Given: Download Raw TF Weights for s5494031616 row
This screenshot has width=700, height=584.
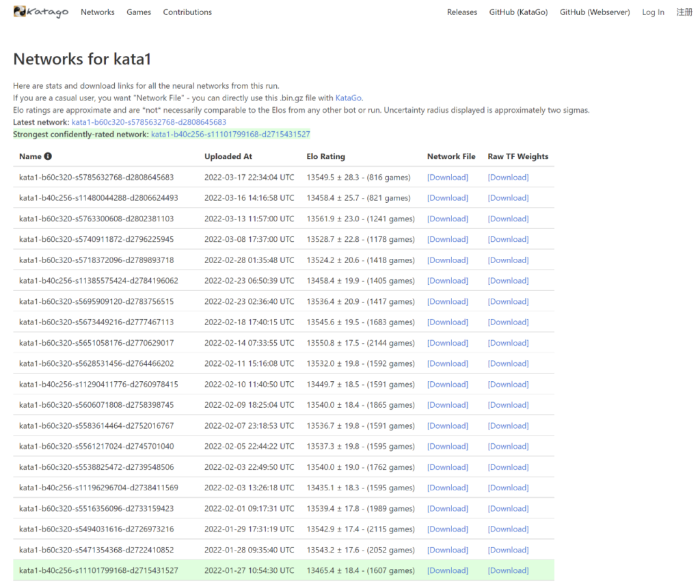Looking at the screenshot, I should pos(508,529).
